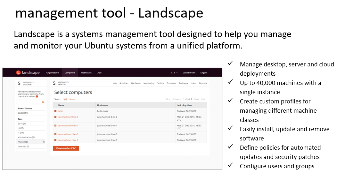This screenshot has width=337, height=173.
Task: Open the OpenStack menu
Action: 86,73
